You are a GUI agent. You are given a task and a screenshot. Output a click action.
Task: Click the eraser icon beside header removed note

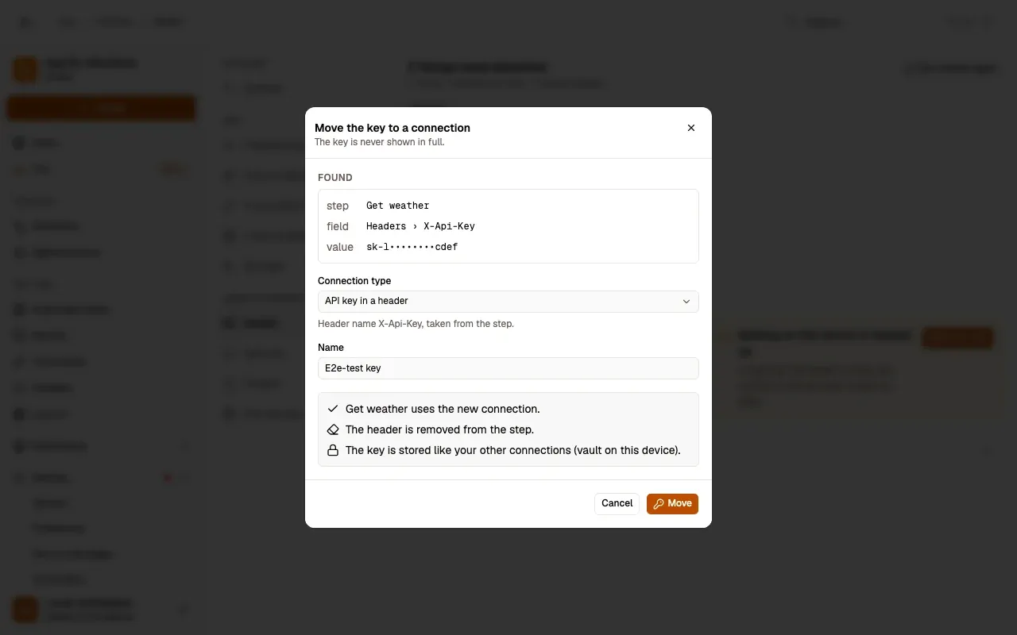pos(333,429)
